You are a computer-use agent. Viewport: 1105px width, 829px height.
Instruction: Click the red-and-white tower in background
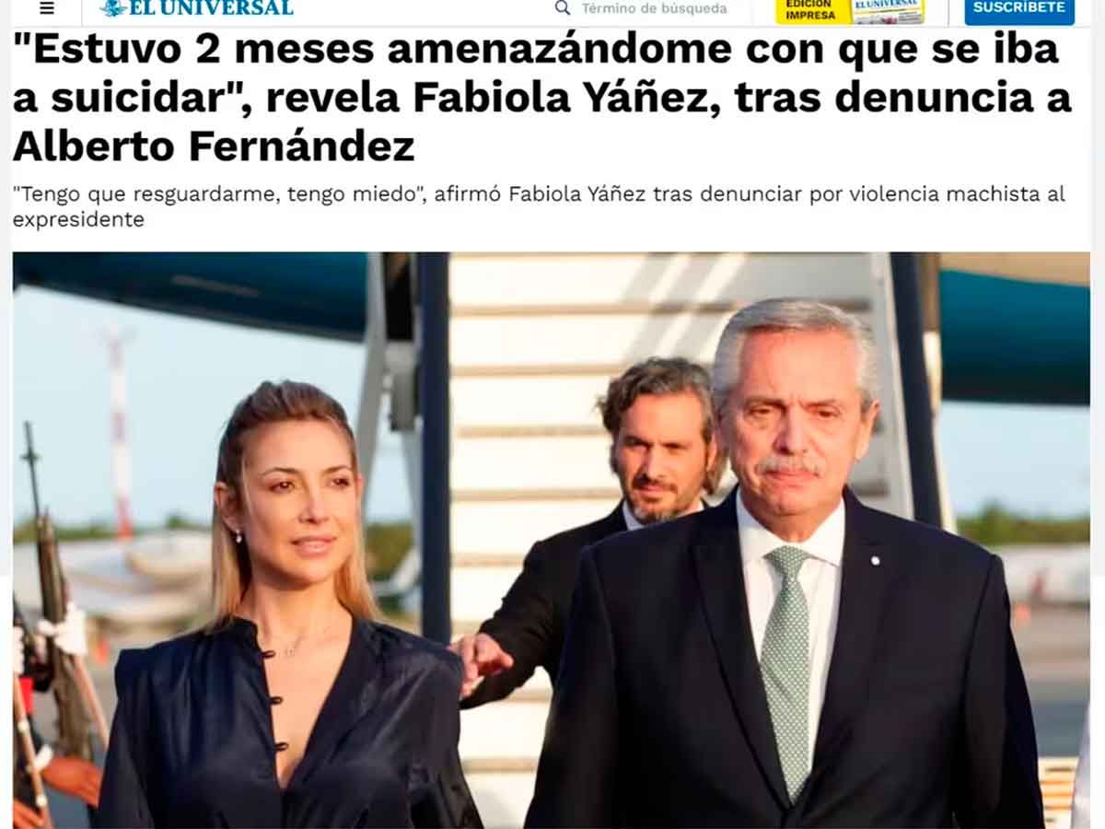coord(120,433)
